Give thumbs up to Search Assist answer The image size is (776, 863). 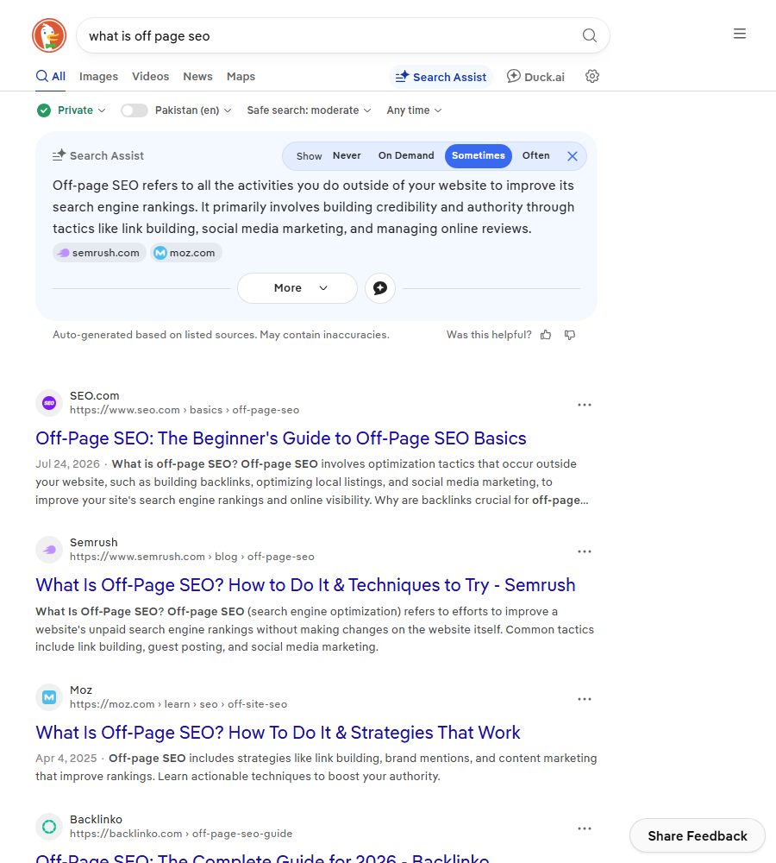(x=546, y=335)
